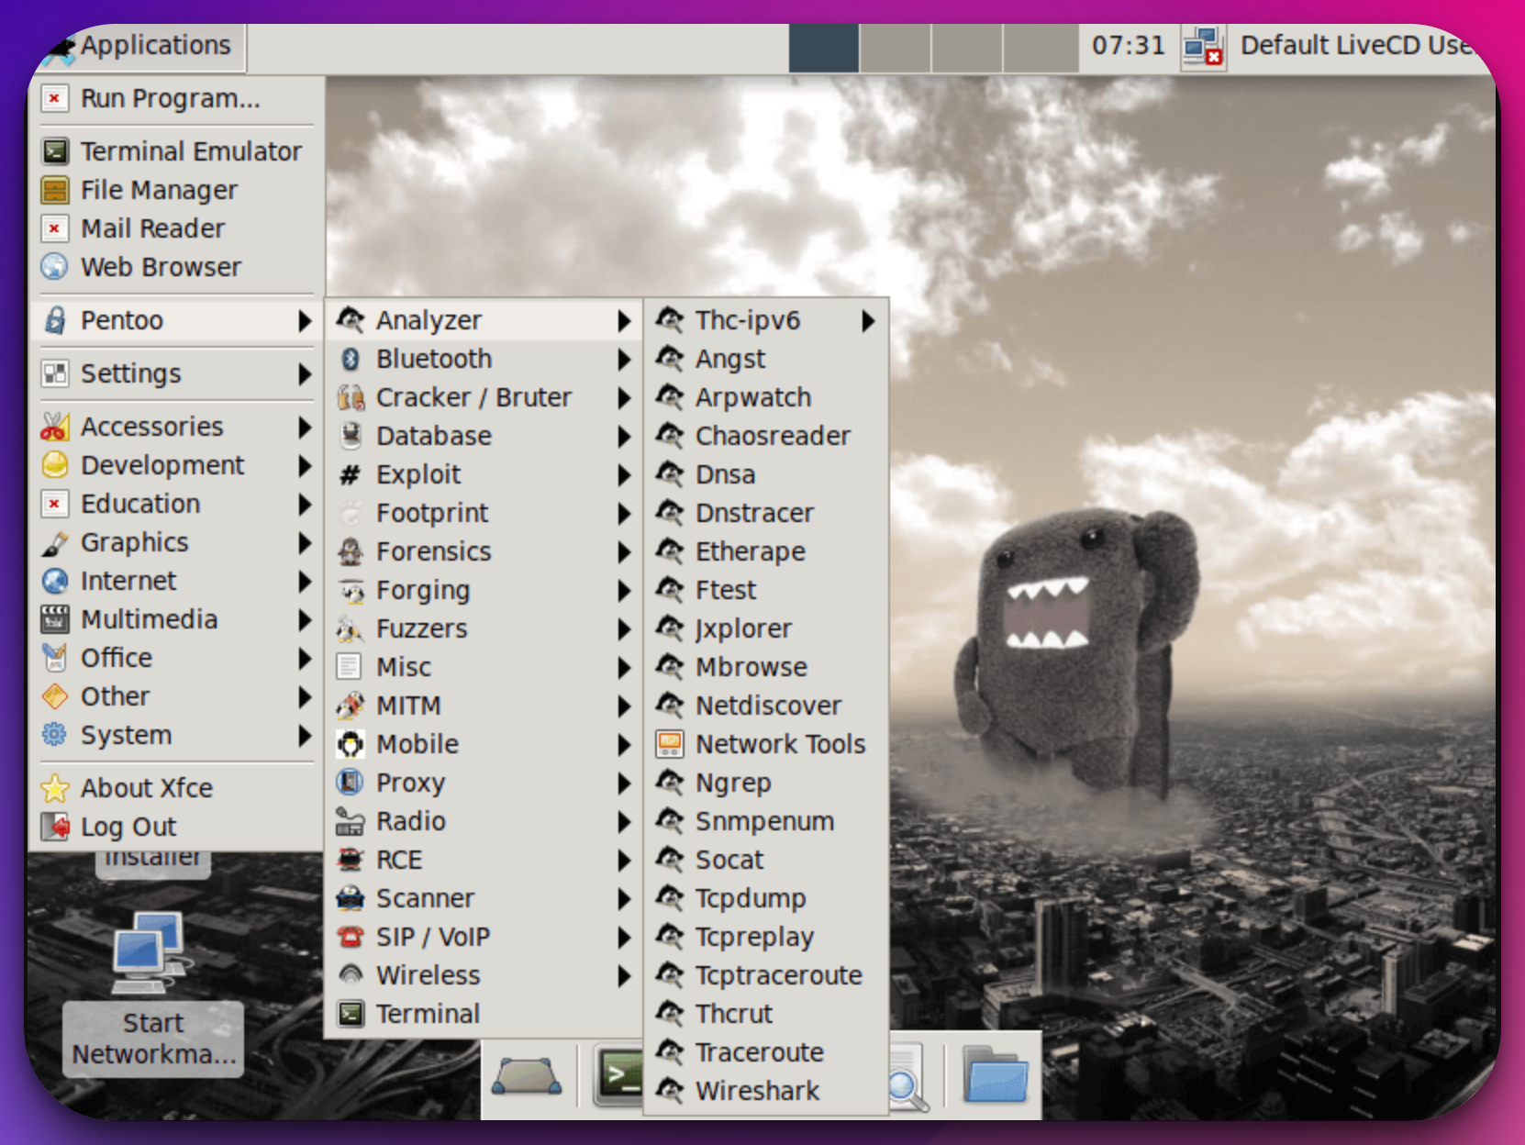
Task: Launch Wireshark packet analyzer
Action: (x=756, y=1090)
